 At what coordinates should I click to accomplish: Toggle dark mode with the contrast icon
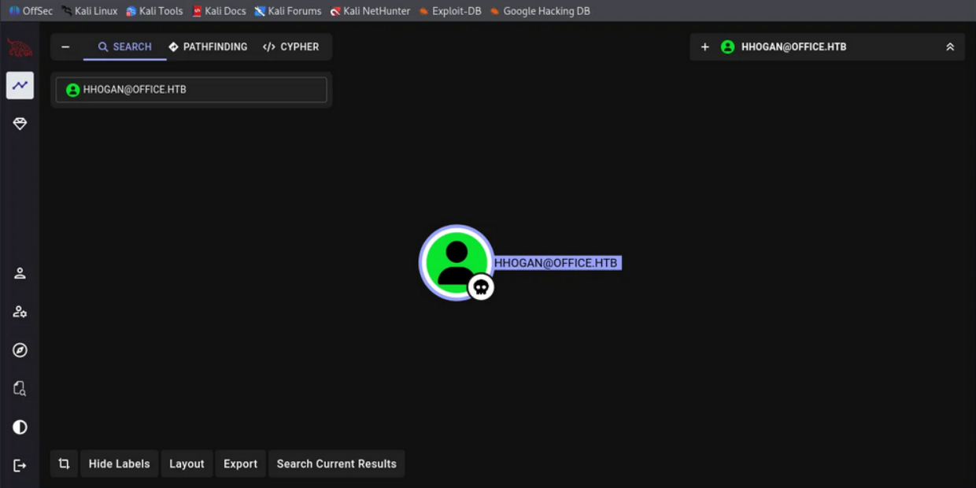[x=20, y=427]
